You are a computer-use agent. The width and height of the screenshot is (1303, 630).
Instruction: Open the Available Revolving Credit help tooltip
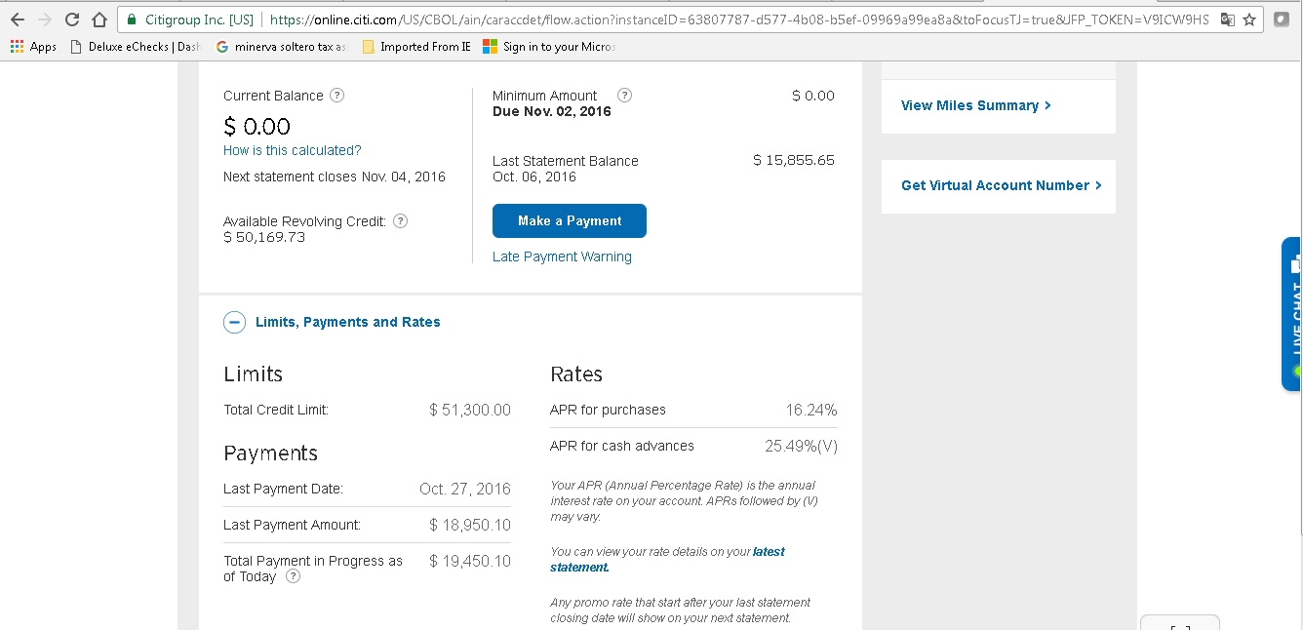point(400,221)
